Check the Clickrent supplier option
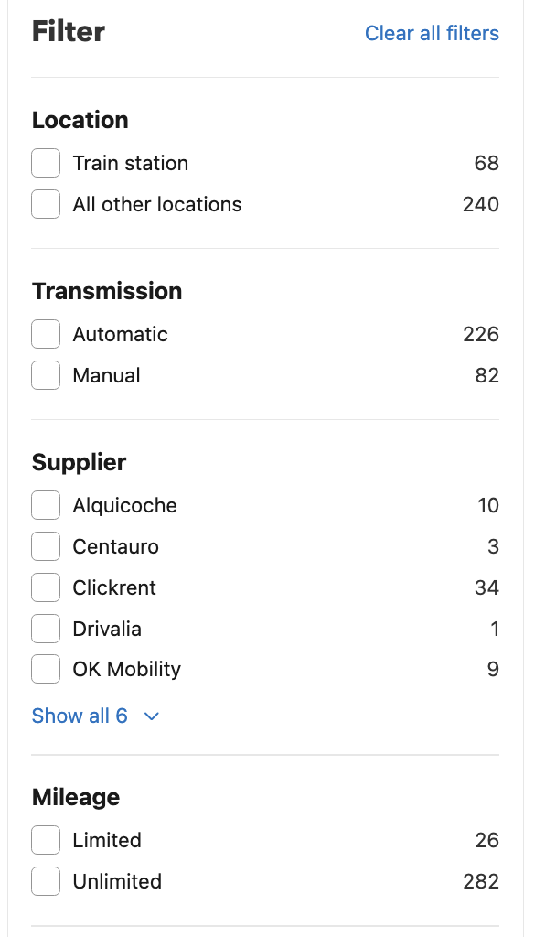The image size is (556, 937). pos(46,588)
